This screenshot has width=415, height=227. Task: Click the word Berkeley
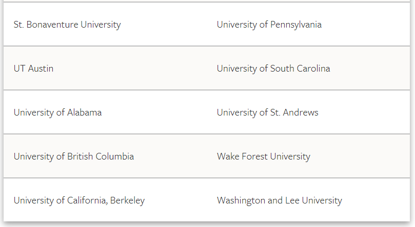[128, 200]
